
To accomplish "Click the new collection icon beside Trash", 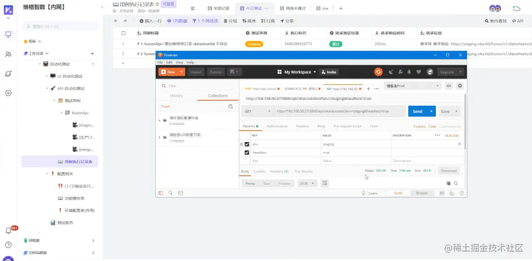I will tap(230, 107).
